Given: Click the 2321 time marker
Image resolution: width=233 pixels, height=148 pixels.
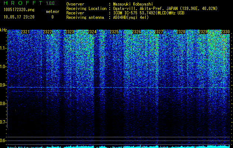Looking at the screenshot, I should click(x=25, y=32).
